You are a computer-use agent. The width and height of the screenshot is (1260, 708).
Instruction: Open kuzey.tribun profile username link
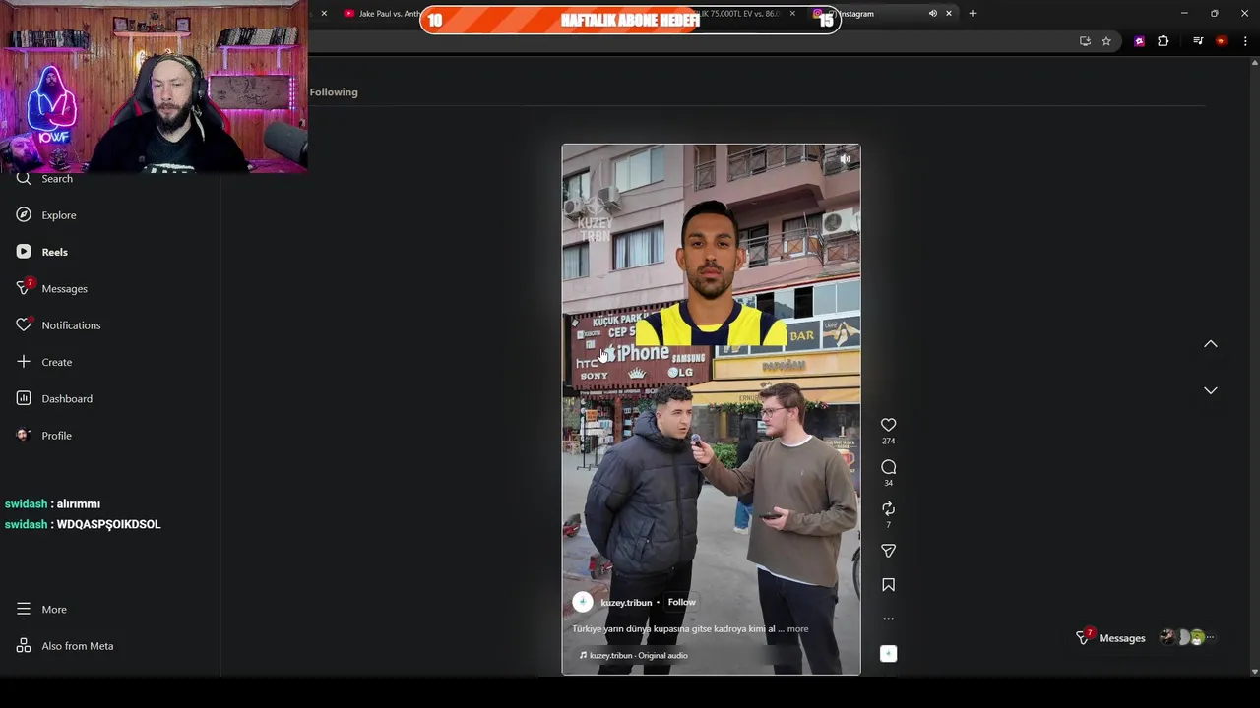626,602
